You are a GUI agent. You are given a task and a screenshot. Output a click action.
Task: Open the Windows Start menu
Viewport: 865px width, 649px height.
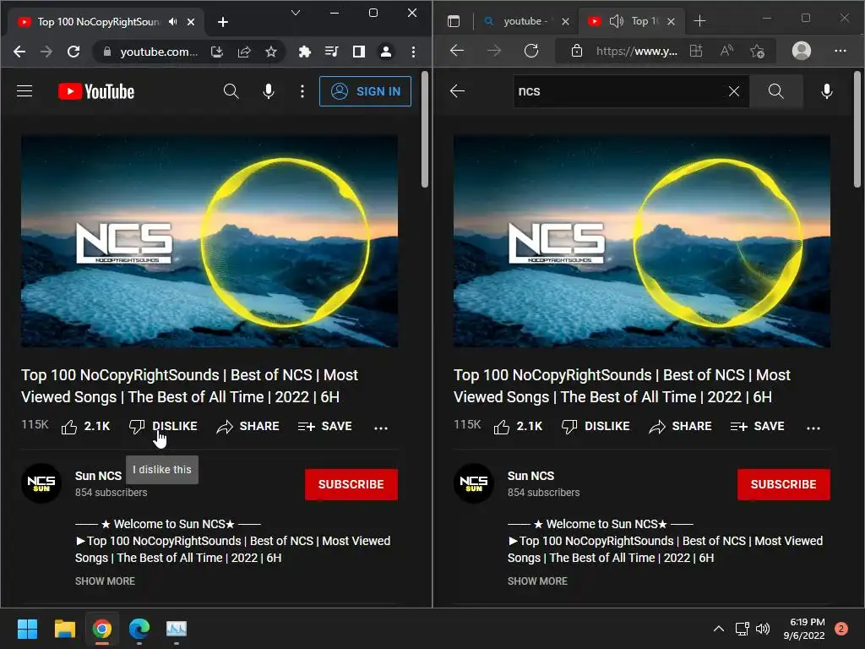click(x=27, y=629)
